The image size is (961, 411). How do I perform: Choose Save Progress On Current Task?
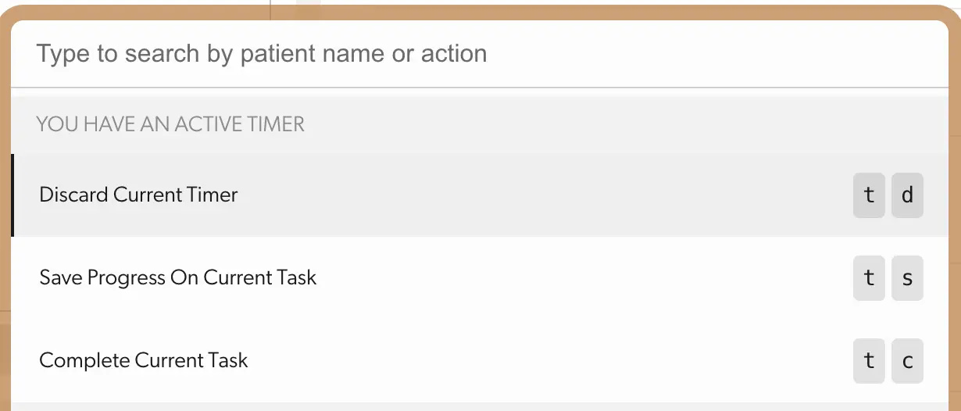click(x=177, y=277)
